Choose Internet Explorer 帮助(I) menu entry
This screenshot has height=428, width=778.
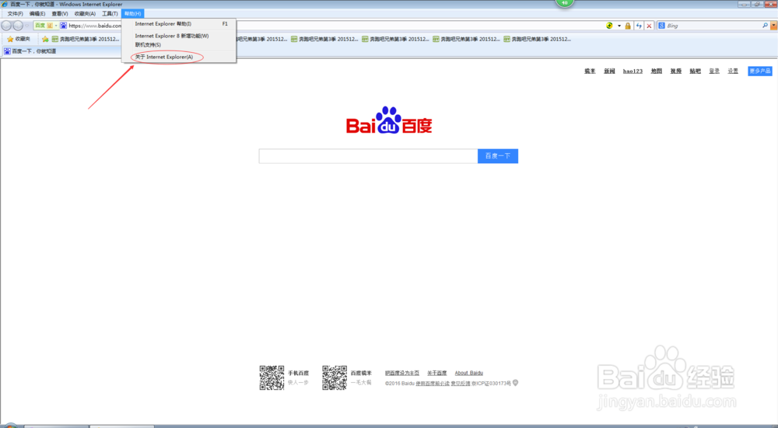tap(179, 24)
